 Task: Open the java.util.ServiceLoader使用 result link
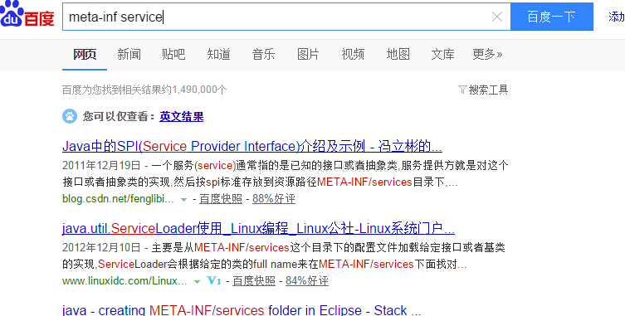(x=258, y=228)
